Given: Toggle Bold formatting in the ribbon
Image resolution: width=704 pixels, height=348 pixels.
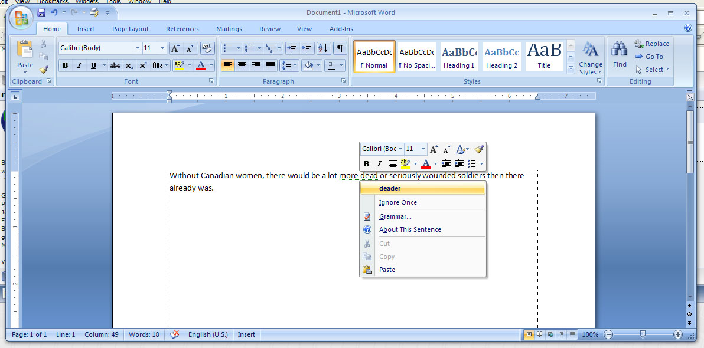Looking at the screenshot, I should (x=65, y=65).
